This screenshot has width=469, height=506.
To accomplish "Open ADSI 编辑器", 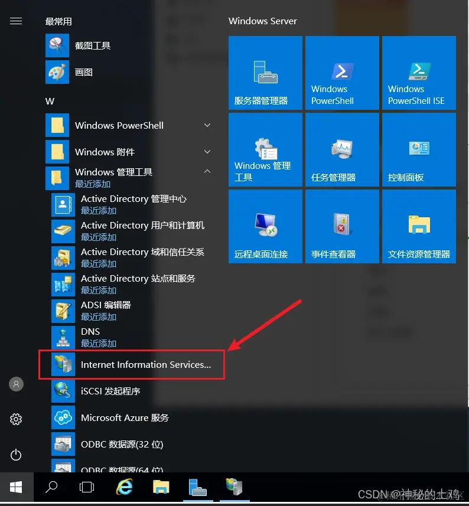I will (x=132, y=311).
